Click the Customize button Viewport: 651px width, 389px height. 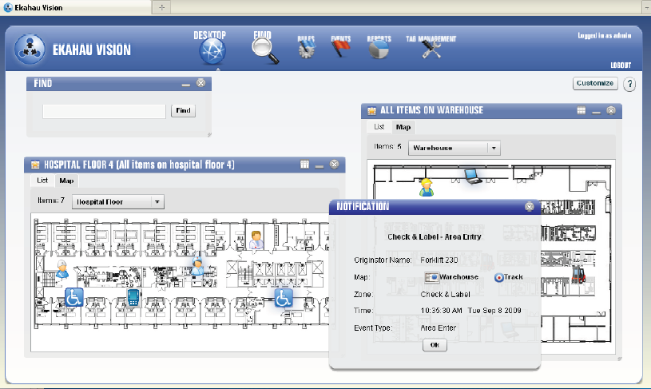coord(595,83)
